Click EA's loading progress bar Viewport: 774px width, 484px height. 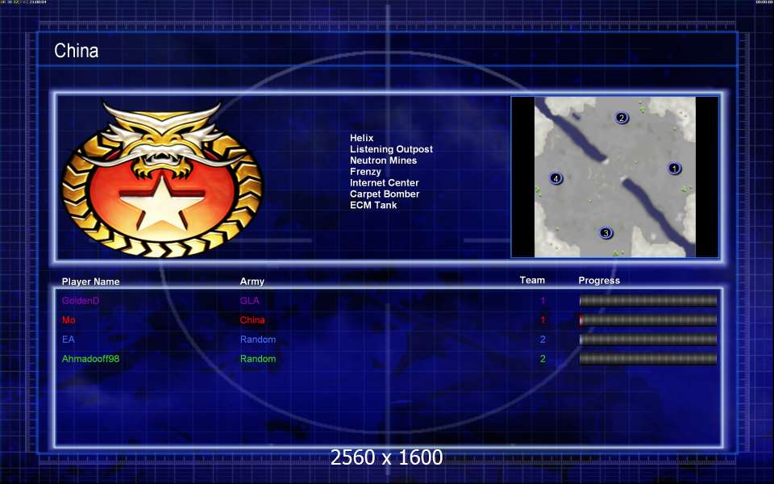pos(647,340)
